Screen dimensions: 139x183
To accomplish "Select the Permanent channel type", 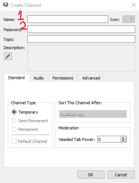I will pos(14,129).
